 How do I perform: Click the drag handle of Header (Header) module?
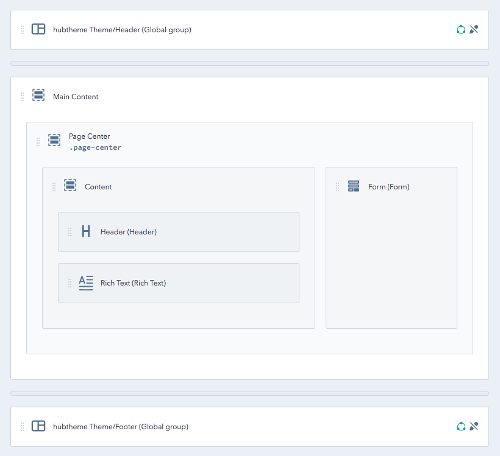pyautogui.click(x=70, y=232)
